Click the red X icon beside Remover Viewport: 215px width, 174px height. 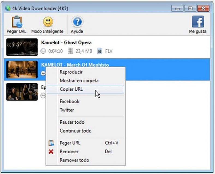(x=51, y=152)
